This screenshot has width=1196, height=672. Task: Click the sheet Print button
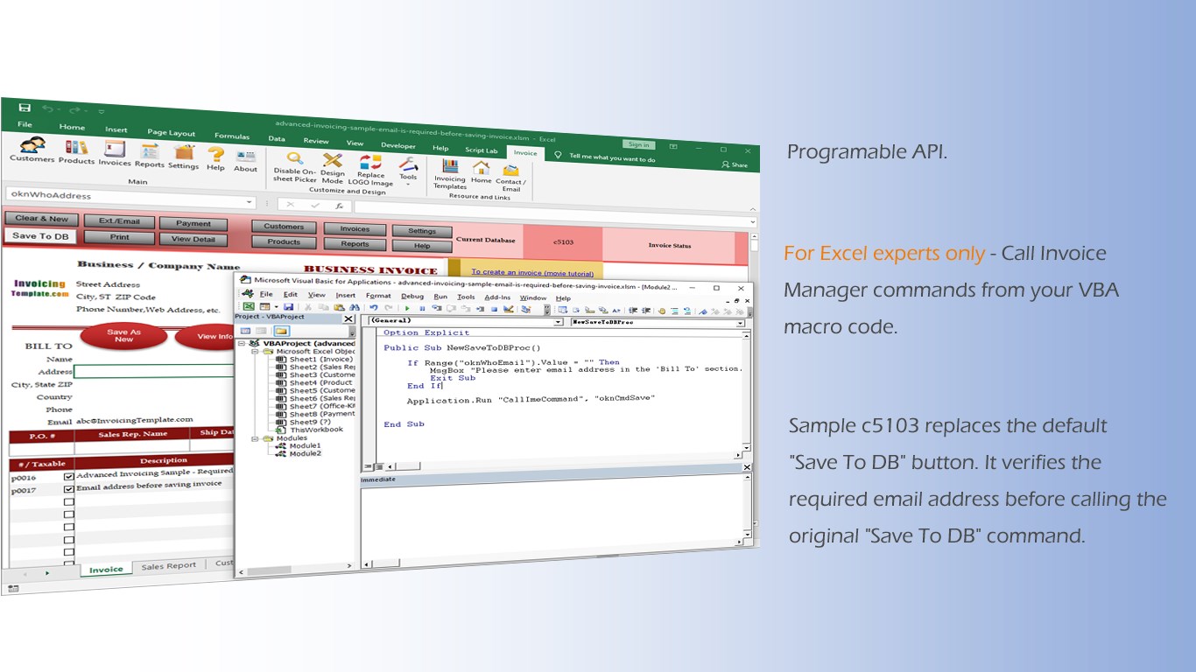coord(120,237)
